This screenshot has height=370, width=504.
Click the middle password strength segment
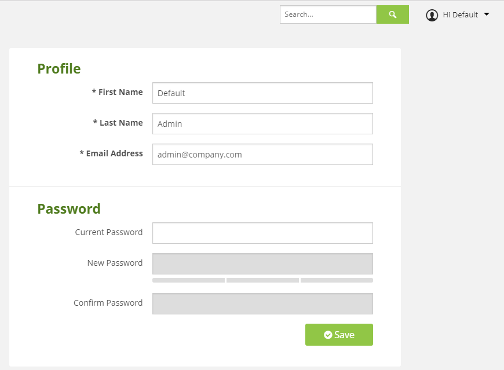click(262, 280)
